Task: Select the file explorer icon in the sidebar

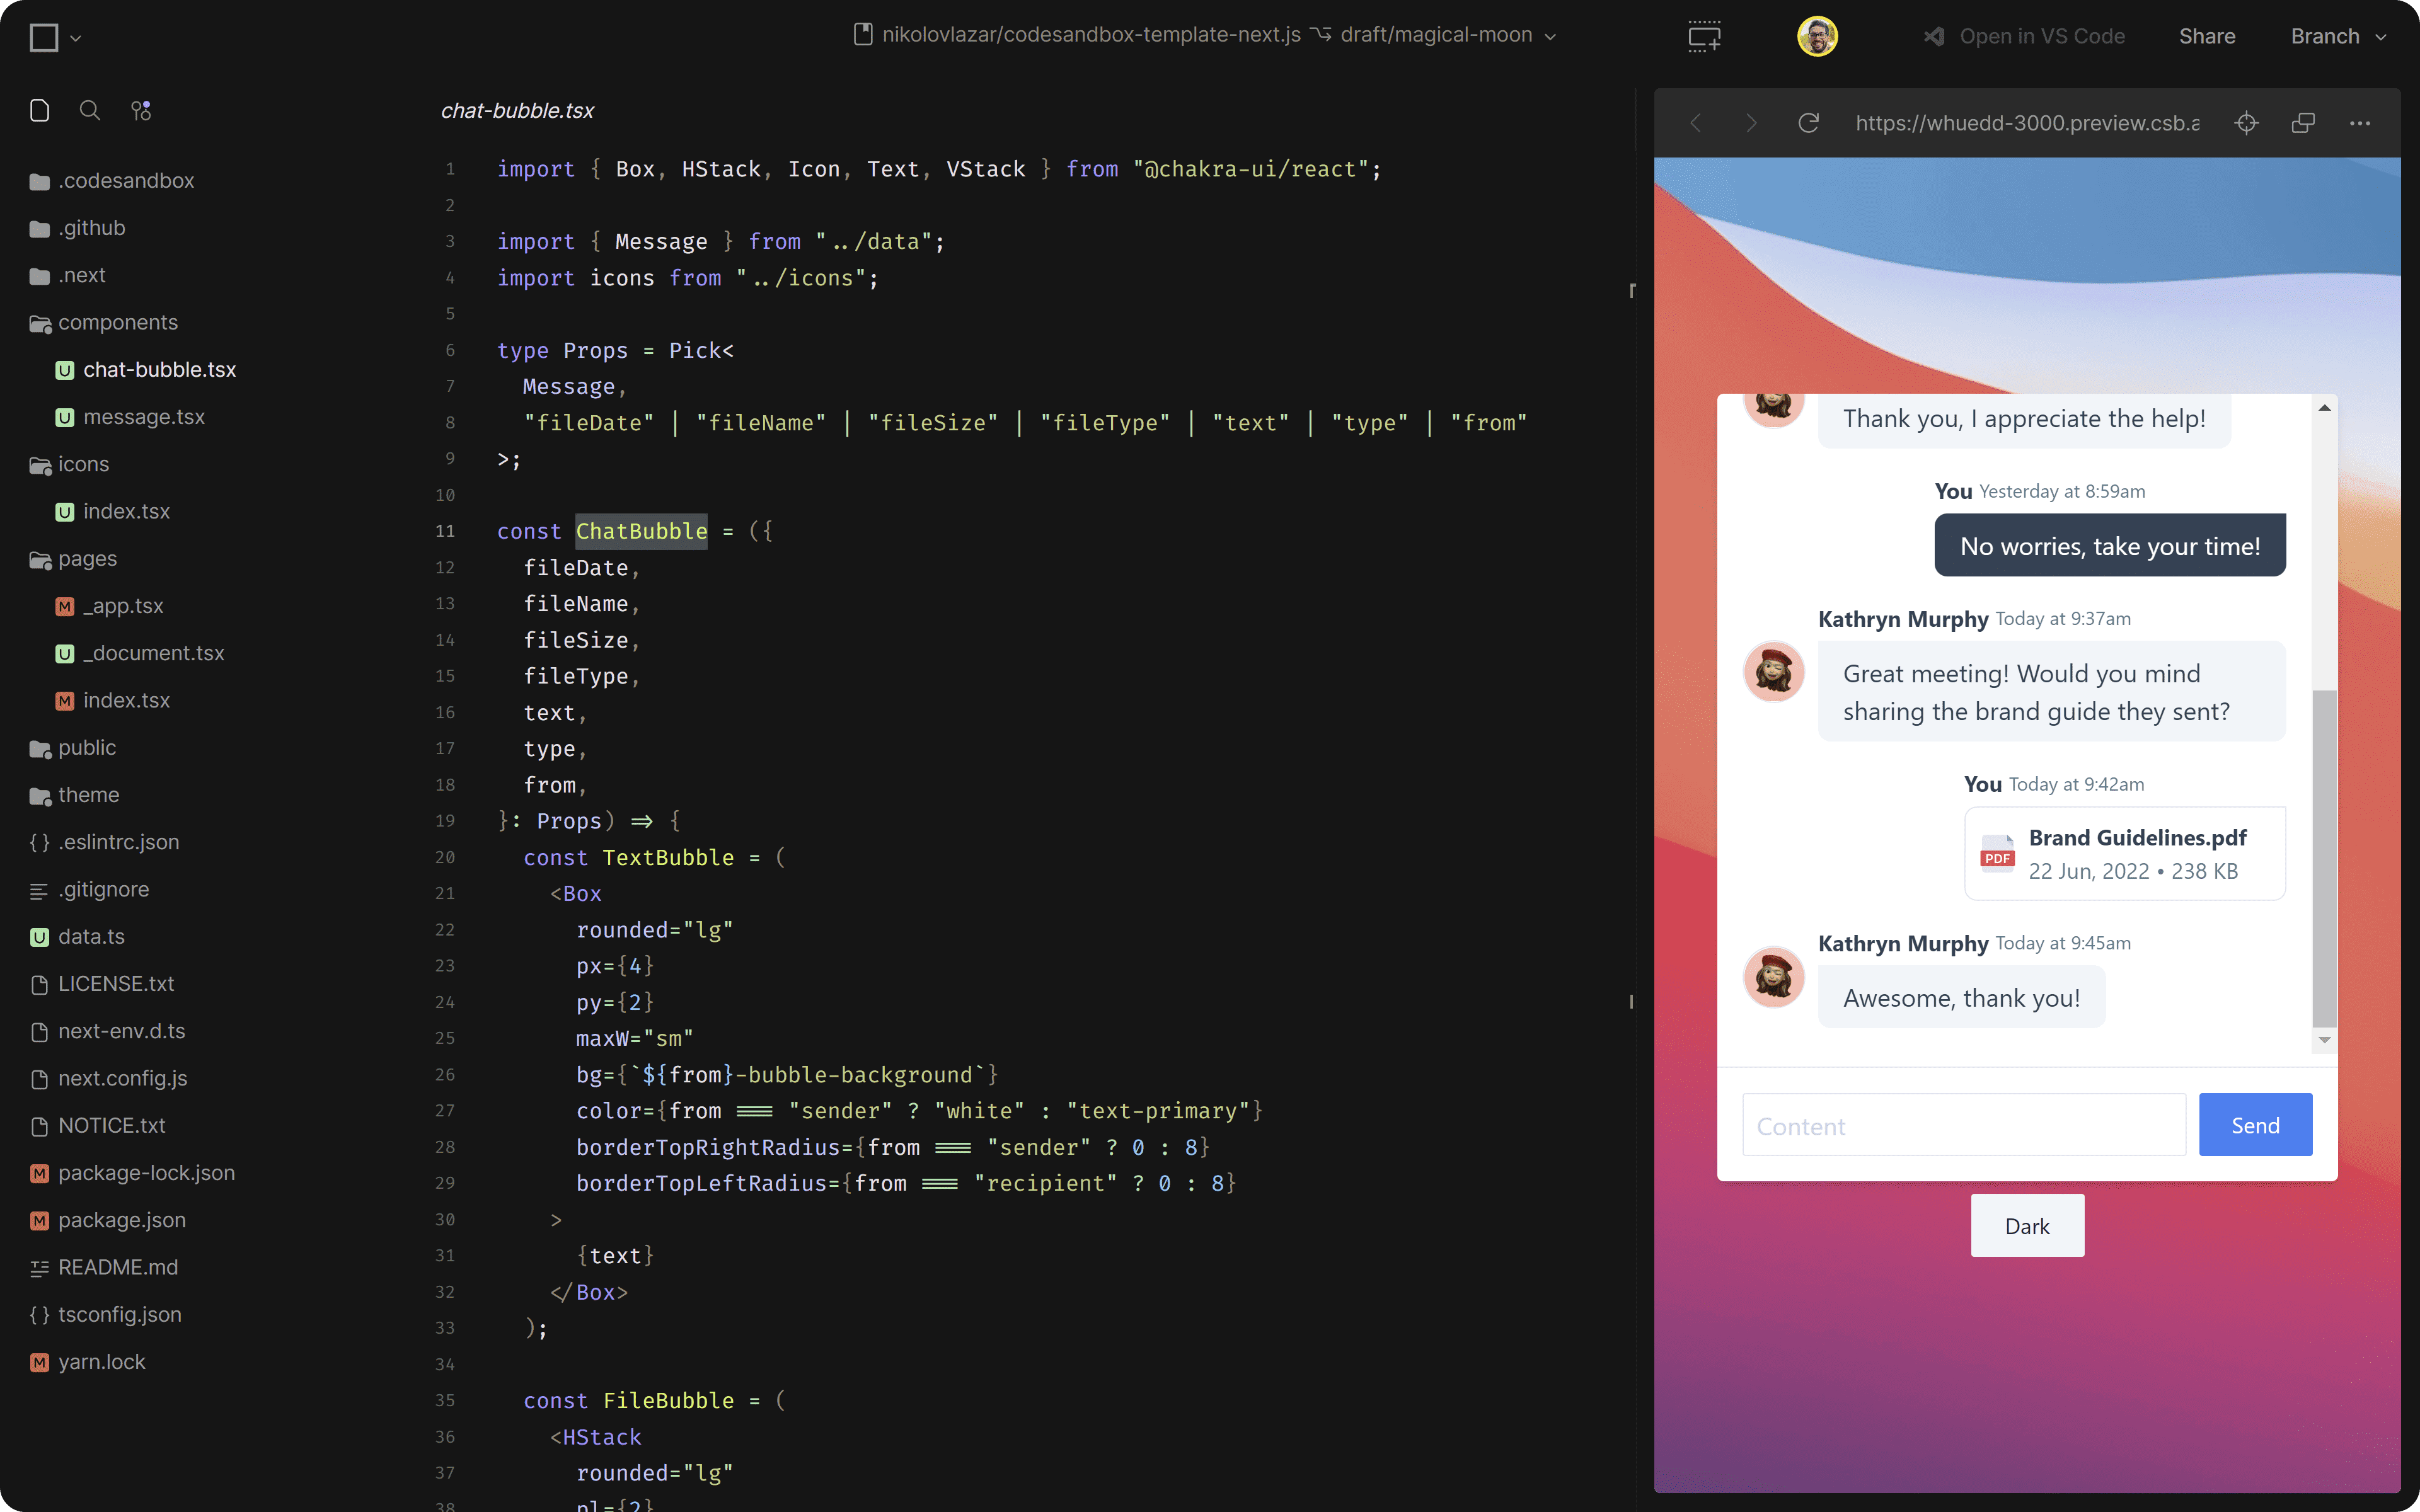Action: point(40,110)
